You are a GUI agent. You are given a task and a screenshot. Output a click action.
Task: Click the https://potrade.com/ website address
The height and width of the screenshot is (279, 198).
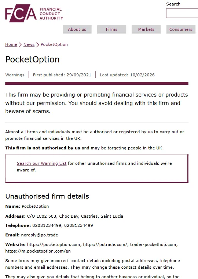coord(105,244)
